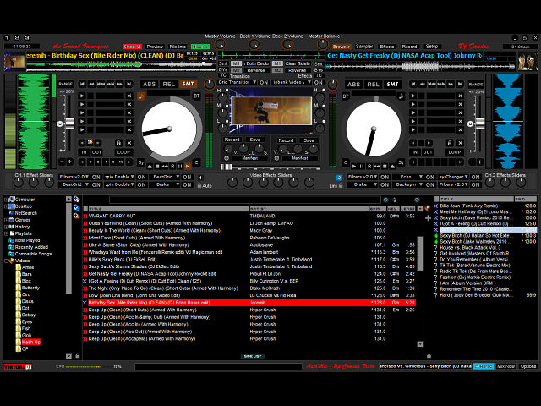
Task: Nudge left deck pitch with the plus button
Action: [x=69, y=162]
